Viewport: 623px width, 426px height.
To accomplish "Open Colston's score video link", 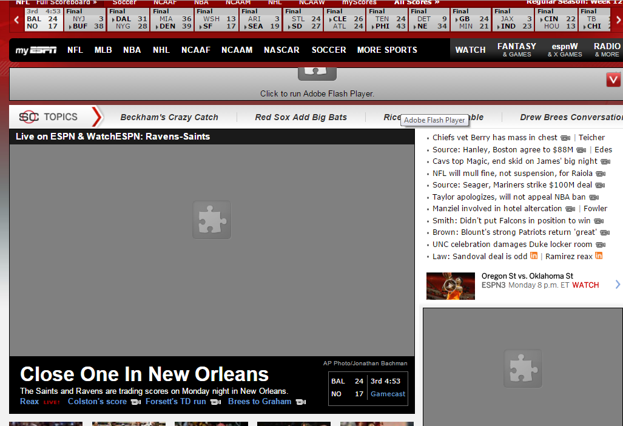I will click(x=97, y=401).
